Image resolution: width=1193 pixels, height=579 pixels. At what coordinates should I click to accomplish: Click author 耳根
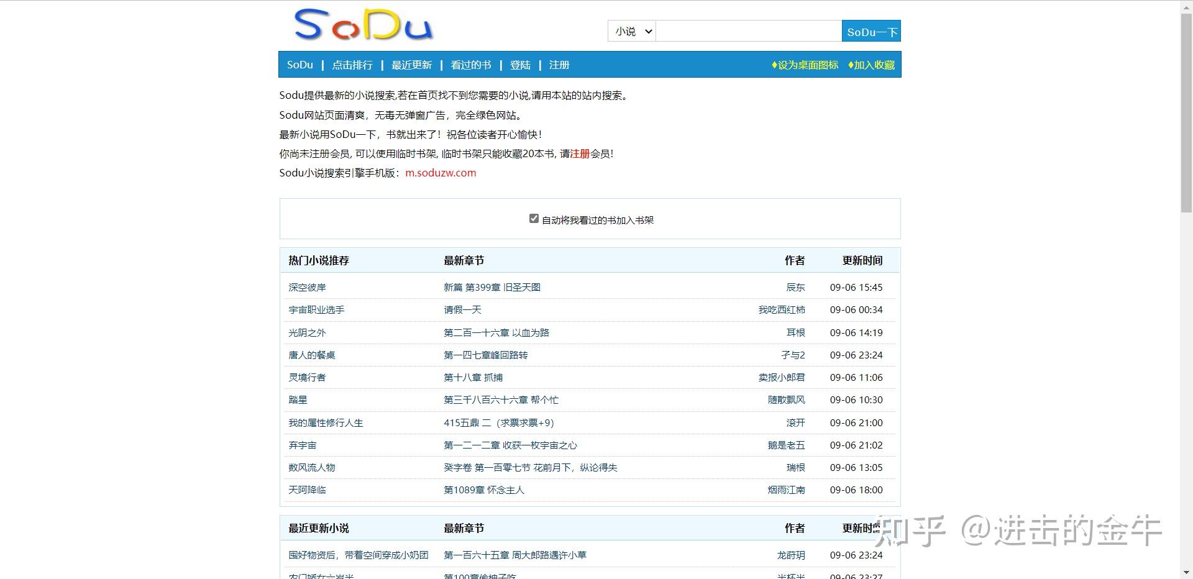[795, 332]
